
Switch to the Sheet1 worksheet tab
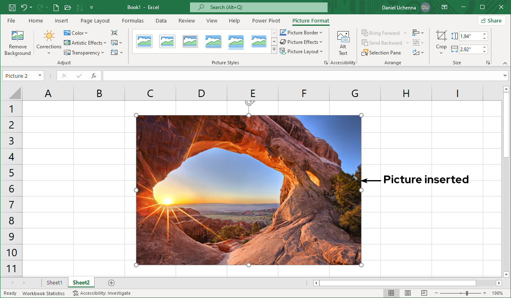(54, 283)
